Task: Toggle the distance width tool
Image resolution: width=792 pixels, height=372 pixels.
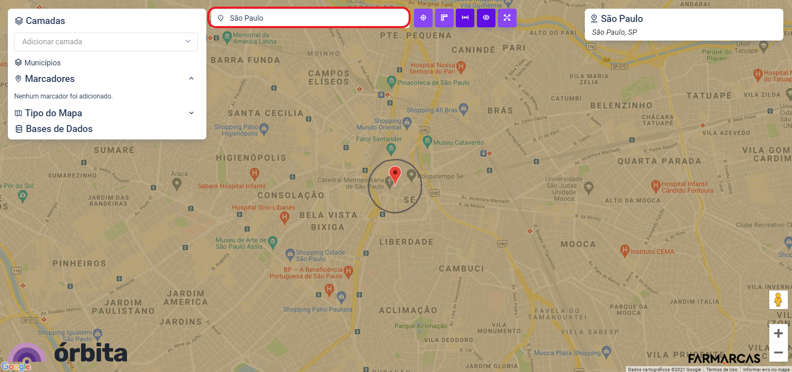Action: [465, 18]
